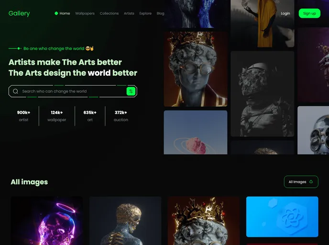Select the 372k+ auction stat
This screenshot has width=329, height=245.
coord(121,116)
